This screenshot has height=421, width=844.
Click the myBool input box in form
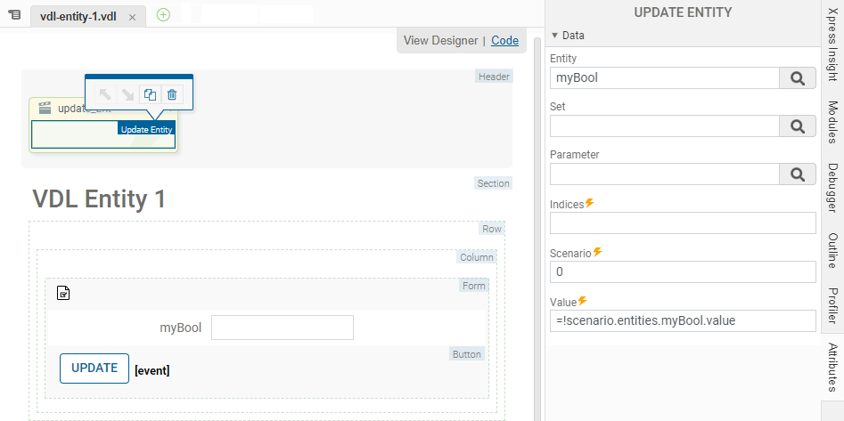(282, 328)
